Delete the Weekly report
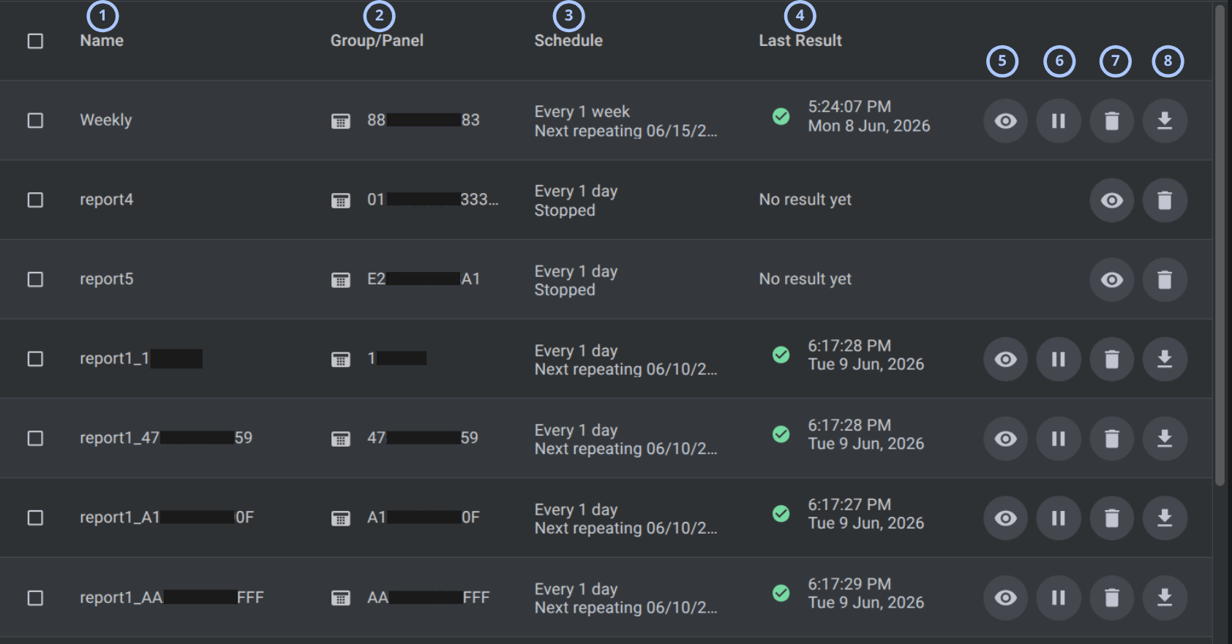 pyautogui.click(x=1112, y=121)
